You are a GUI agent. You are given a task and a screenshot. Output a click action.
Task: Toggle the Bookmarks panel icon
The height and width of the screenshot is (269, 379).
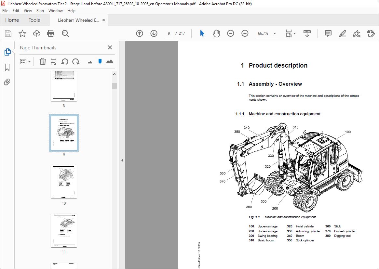pyautogui.click(x=7, y=67)
